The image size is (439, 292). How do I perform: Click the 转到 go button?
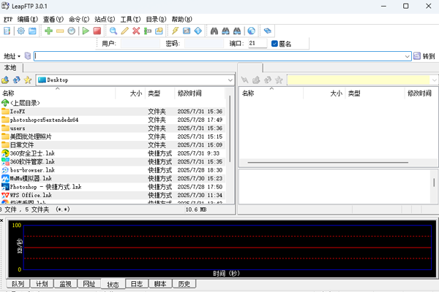coord(424,55)
